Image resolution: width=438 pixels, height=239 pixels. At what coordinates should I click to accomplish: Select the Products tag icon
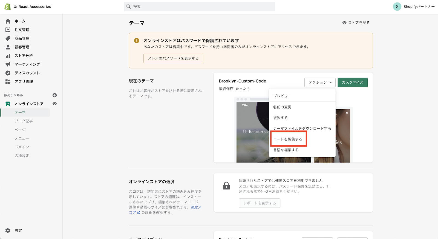(8, 38)
